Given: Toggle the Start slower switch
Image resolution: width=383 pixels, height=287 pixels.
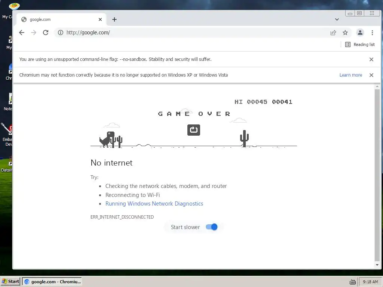Looking at the screenshot, I should click(212, 227).
